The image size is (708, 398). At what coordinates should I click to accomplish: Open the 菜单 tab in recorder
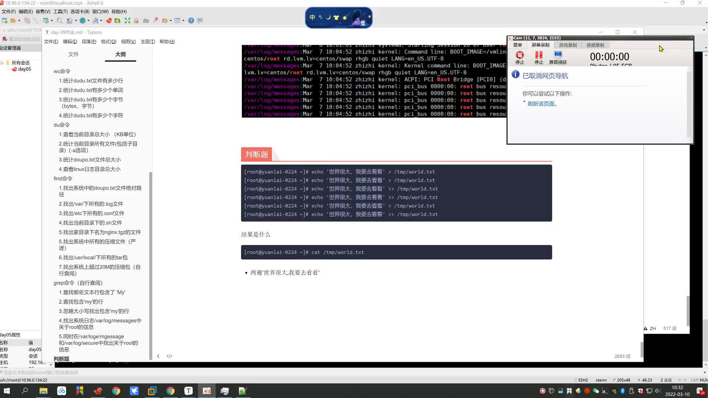[x=518, y=45]
